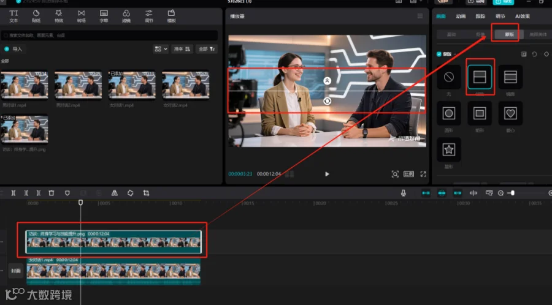Viewport: 552px width, 305px height.
Task: Open the 贴纸 stickers panel
Action: [x=36, y=15]
